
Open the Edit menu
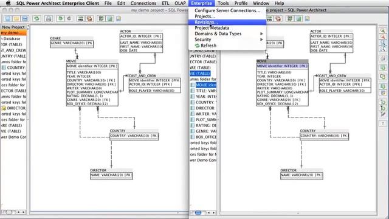121,3
